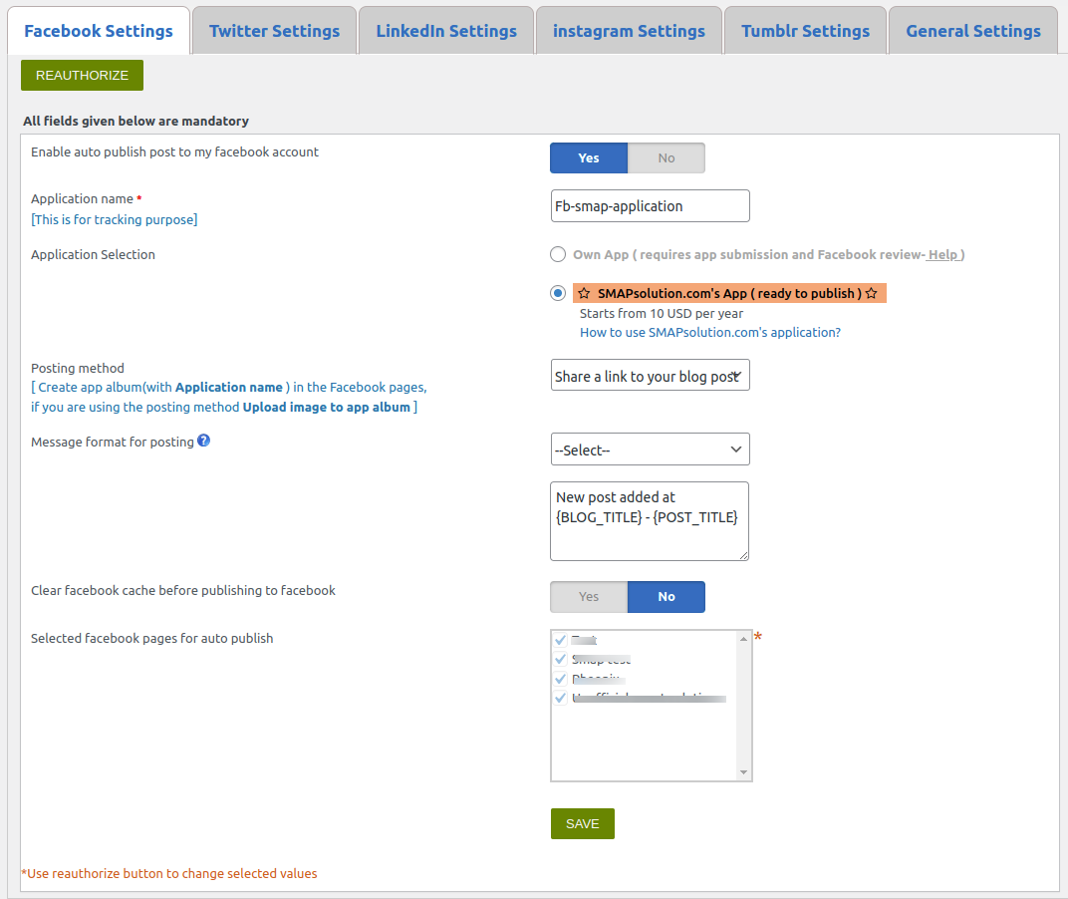Set clear facebook cache to No
This screenshot has width=1068, height=899.
point(667,596)
